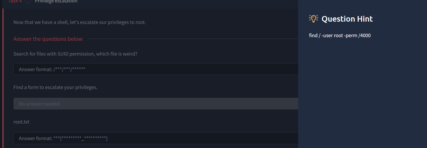Click the divider line after the questions heading
427x148 pixels.
tap(193, 39)
